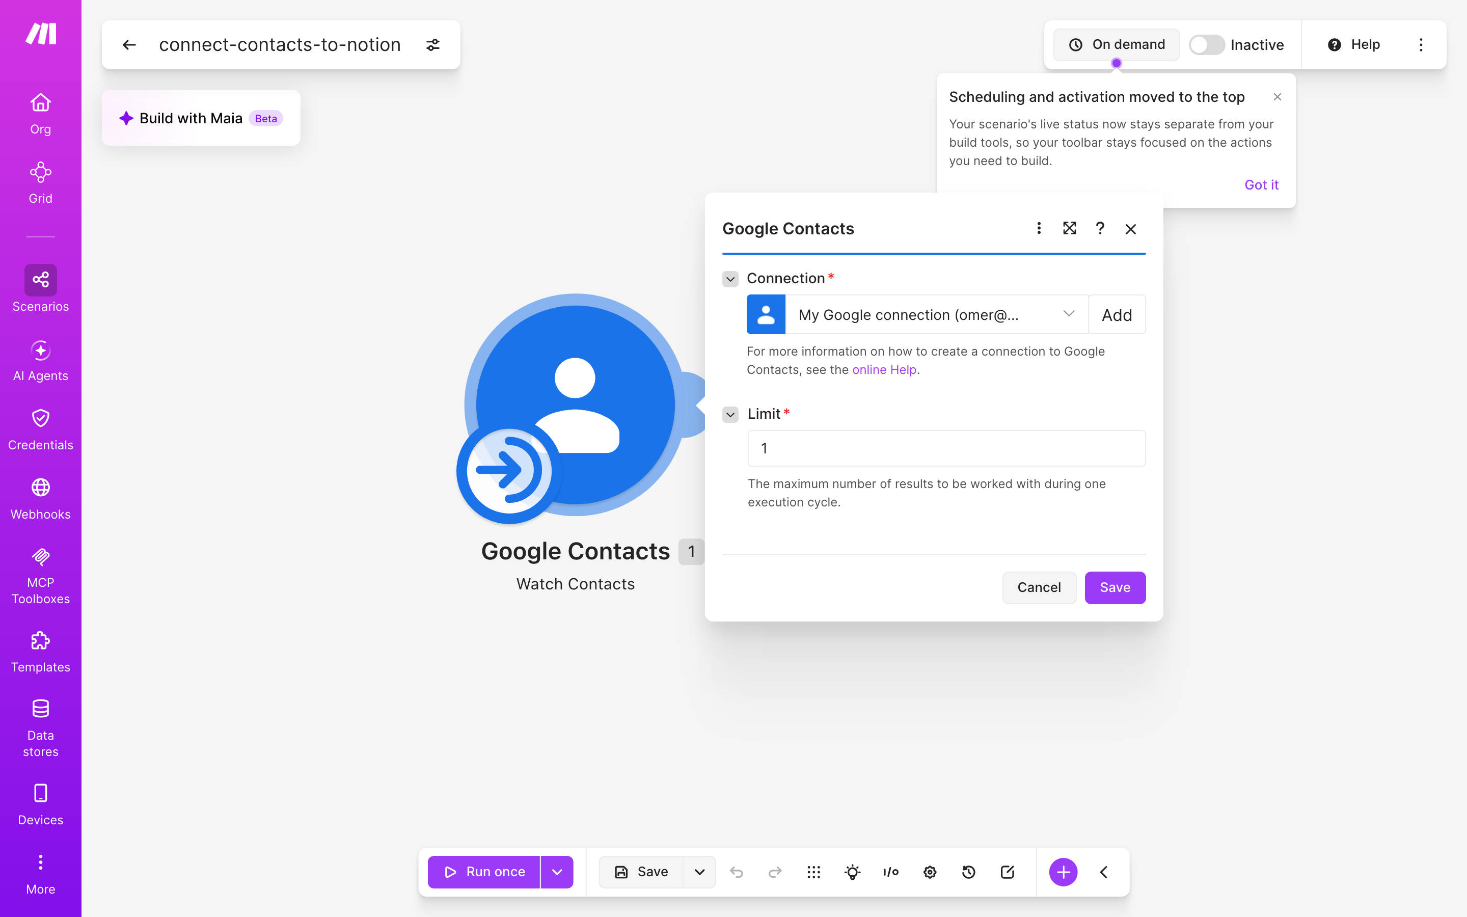Toggle the Inactive scenario switch
The width and height of the screenshot is (1467, 917).
(x=1206, y=45)
